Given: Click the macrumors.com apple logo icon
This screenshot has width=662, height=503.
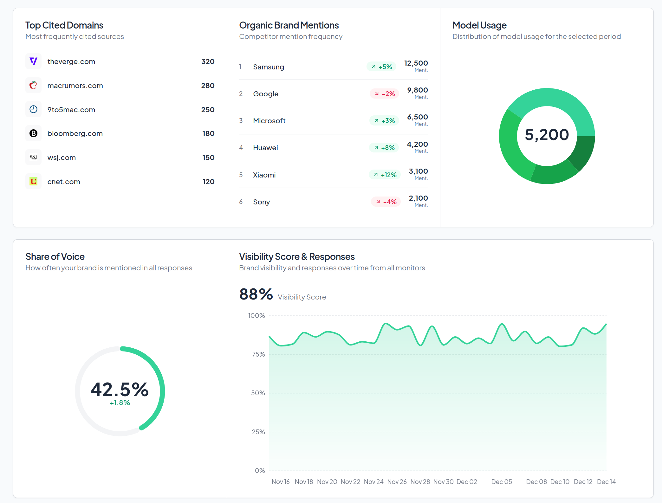Looking at the screenshot, I should tap(33, 85).
